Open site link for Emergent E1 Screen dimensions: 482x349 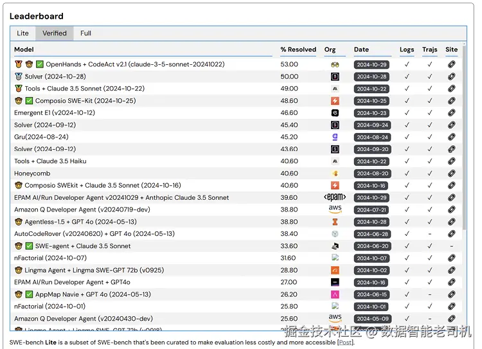point(451,113)
